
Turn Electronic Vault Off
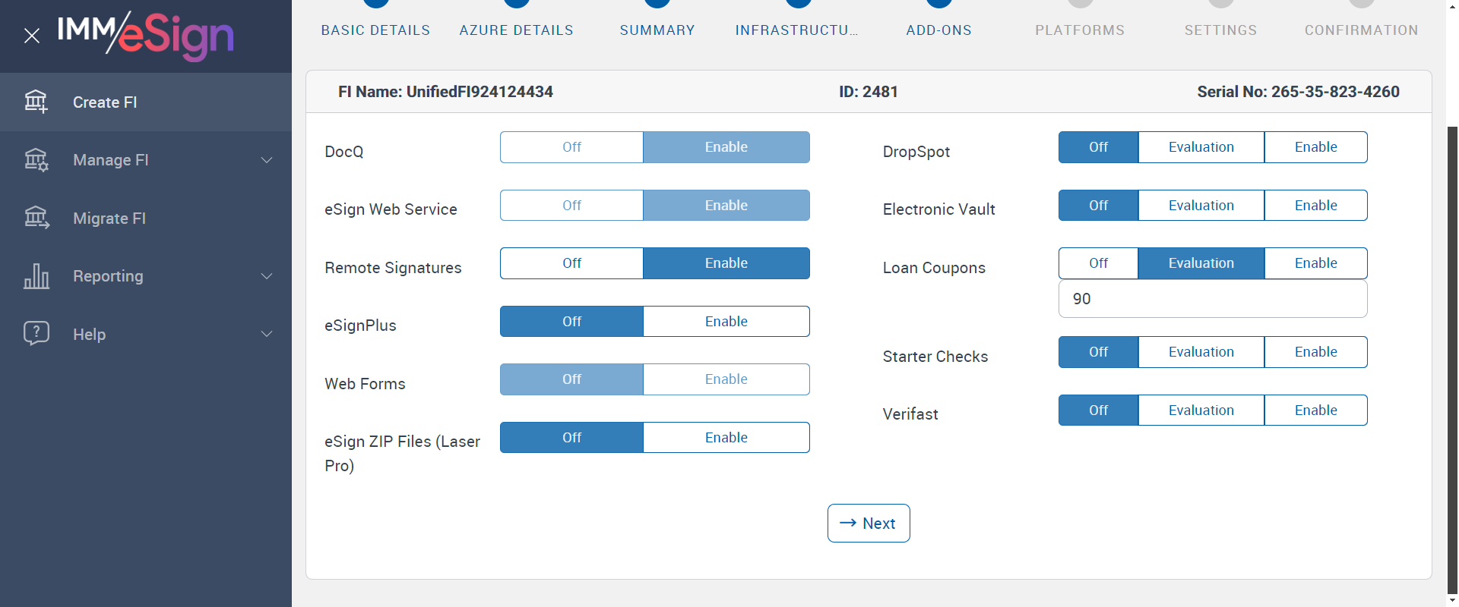(1098, 206)
